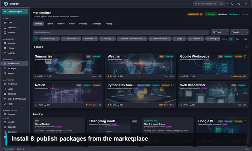The image size is (252, 151).
Task: Switch to the Purchases tab
Action: point(96,24)
